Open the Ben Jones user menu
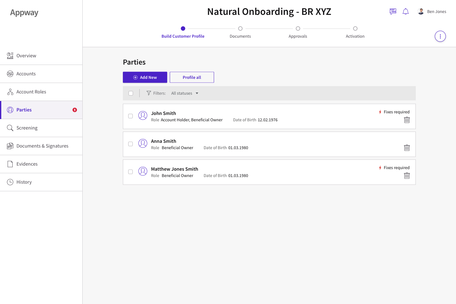456x304 pixels. click(x=432, y=12)
